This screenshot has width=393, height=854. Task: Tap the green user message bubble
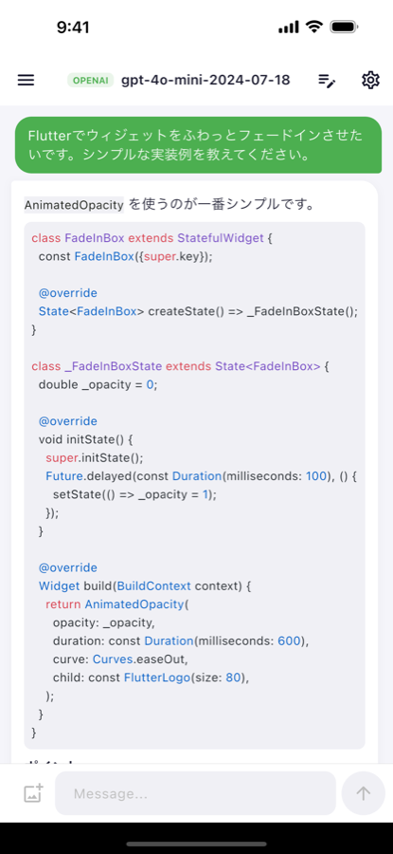(x=199, y=145)
